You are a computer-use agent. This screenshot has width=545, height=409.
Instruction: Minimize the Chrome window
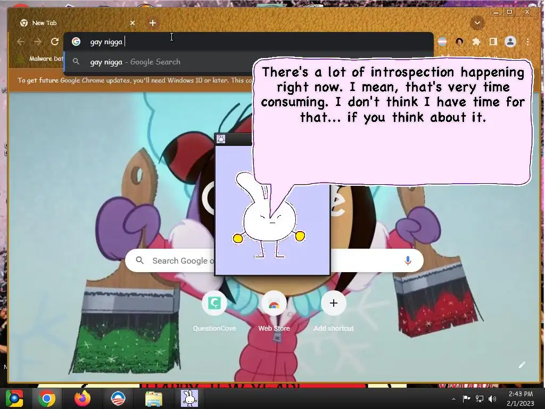(496, 12)
